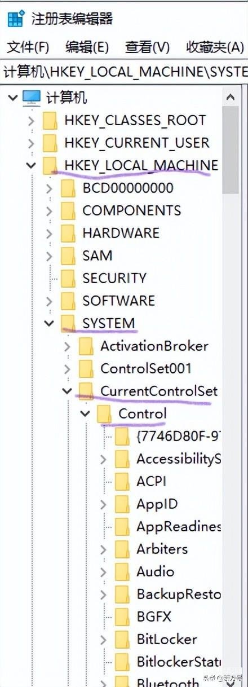
Task: Click the SECURITY folder icon
Action: click(68, 278)
